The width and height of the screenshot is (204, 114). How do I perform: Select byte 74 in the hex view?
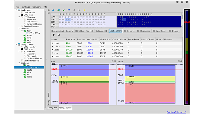(x=66, y=19)
